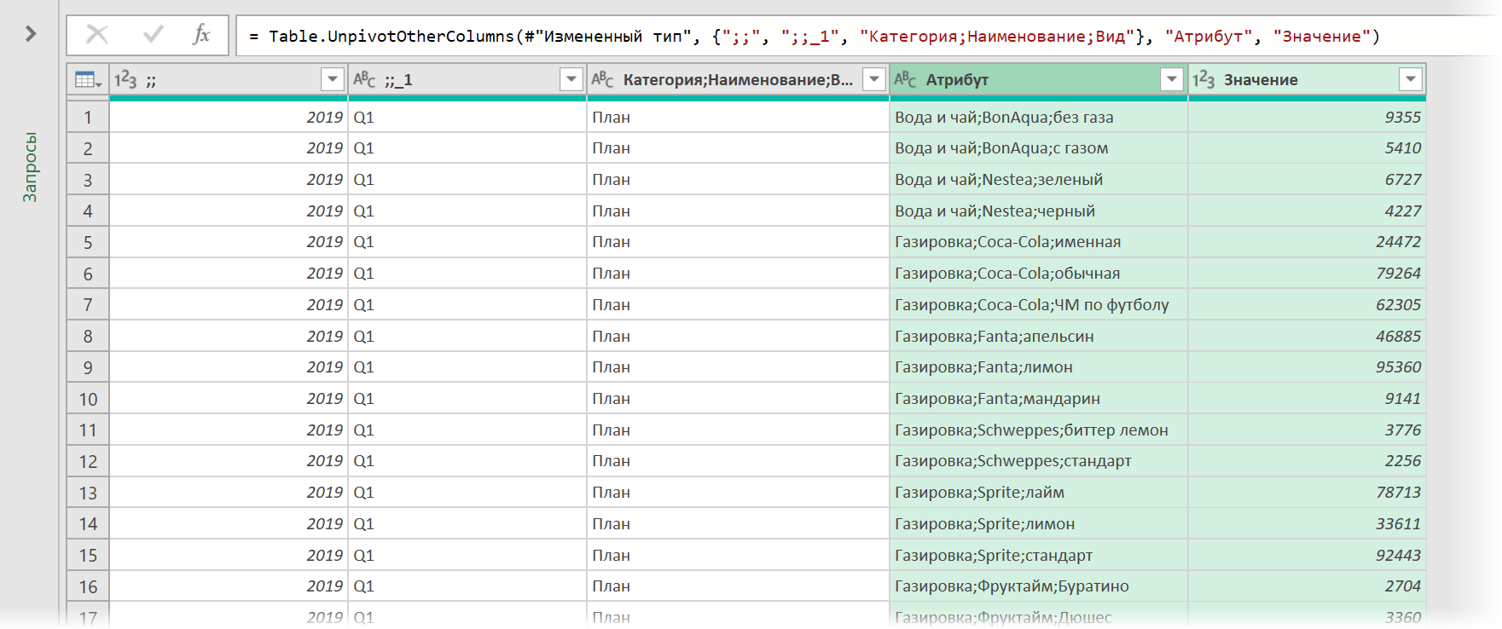Screen dimensions: 1502x629
Task: Click cell Вода и чай;Nestea;черный
Action: click(1038, 211)
